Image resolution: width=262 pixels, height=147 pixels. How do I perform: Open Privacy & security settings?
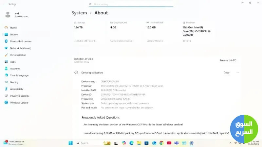19,96
